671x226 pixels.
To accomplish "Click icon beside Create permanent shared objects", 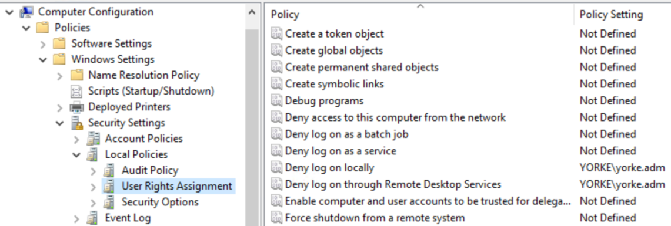I will coord(277,67).
